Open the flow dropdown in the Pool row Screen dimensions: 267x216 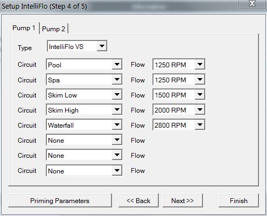click(x=179, y=64)
